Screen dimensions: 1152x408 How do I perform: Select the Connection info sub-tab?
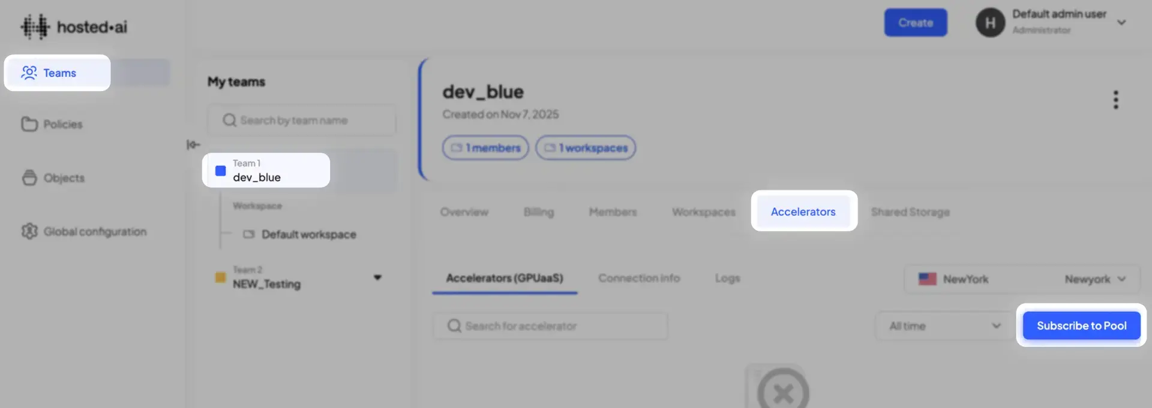click(639, 278)
